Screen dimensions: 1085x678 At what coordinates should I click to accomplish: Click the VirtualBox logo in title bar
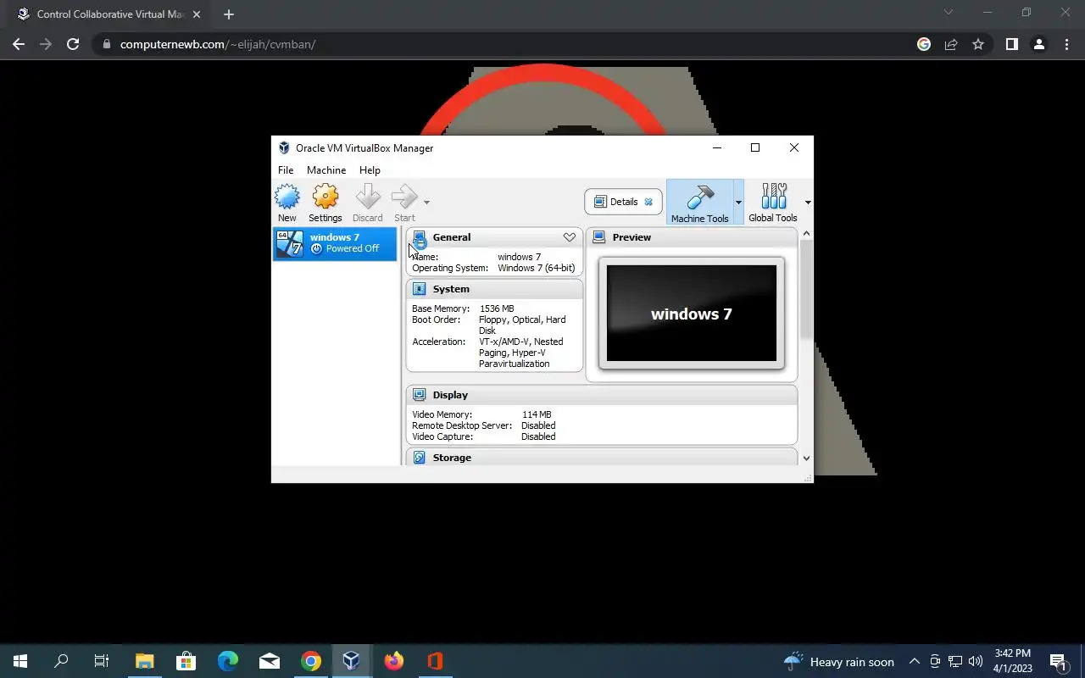tap(284, 147)
